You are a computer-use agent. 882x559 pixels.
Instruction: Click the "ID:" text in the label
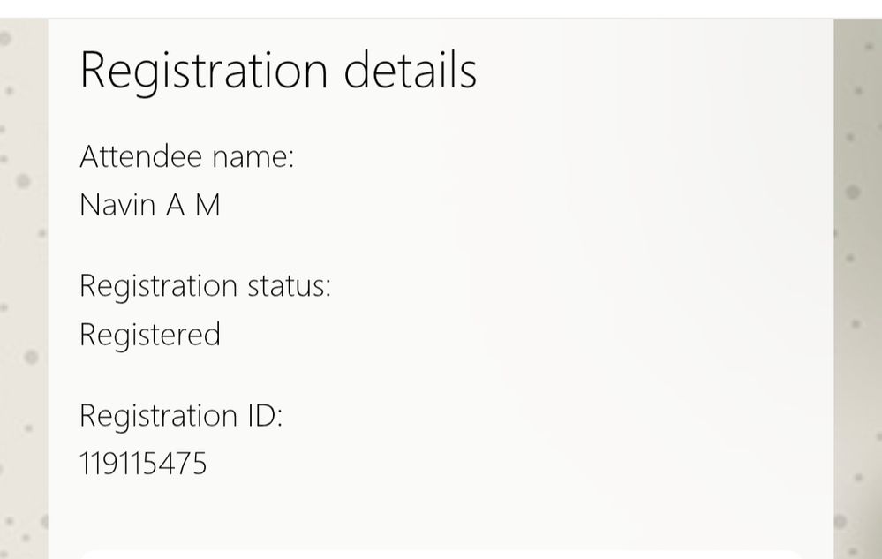pos(264,415)
